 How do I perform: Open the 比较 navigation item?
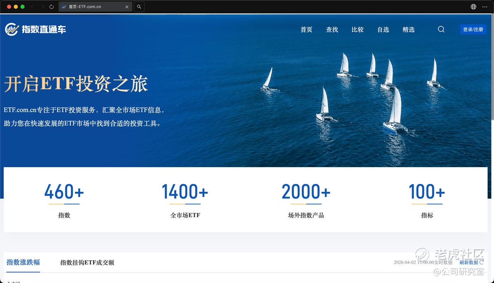tap(357, 30)
